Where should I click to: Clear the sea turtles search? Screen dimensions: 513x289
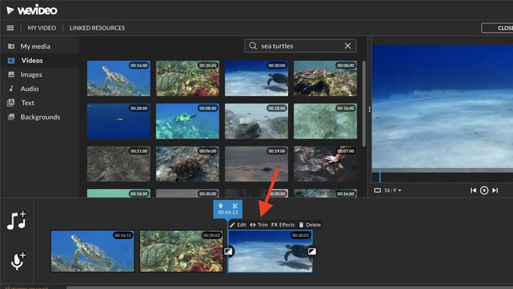(348, 45)
